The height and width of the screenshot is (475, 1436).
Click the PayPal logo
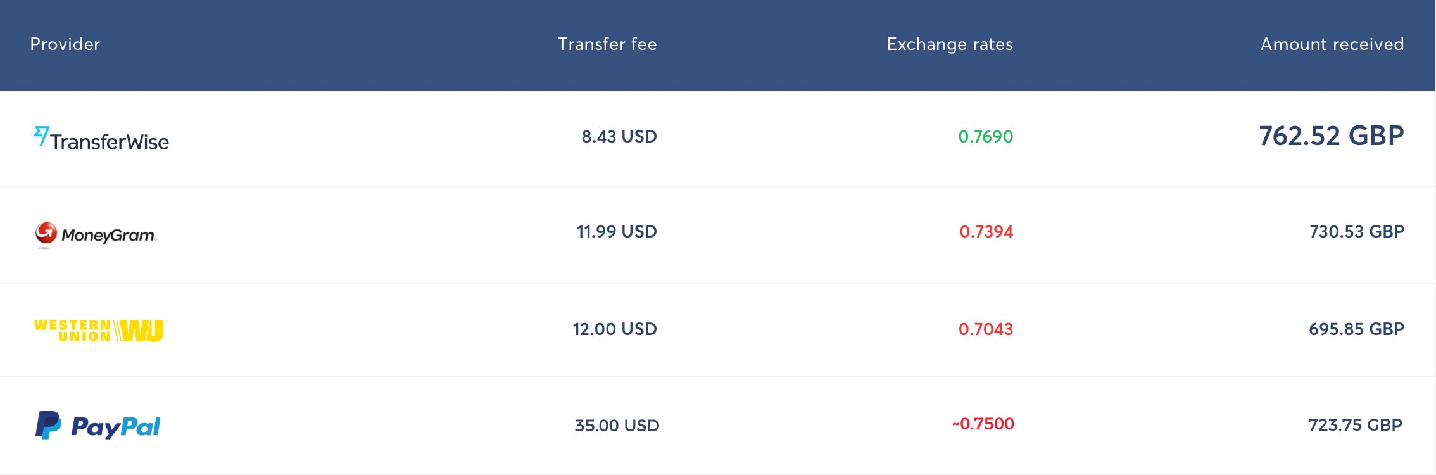[x=98, y=426]
